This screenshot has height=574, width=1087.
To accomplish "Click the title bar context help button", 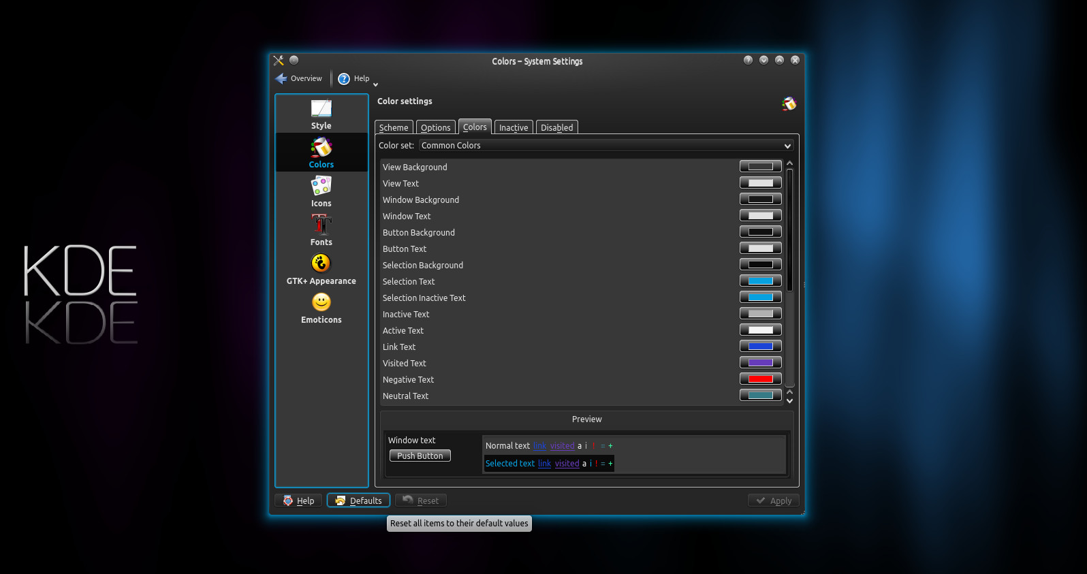I will pyautogui.click(x=748, y=60).
